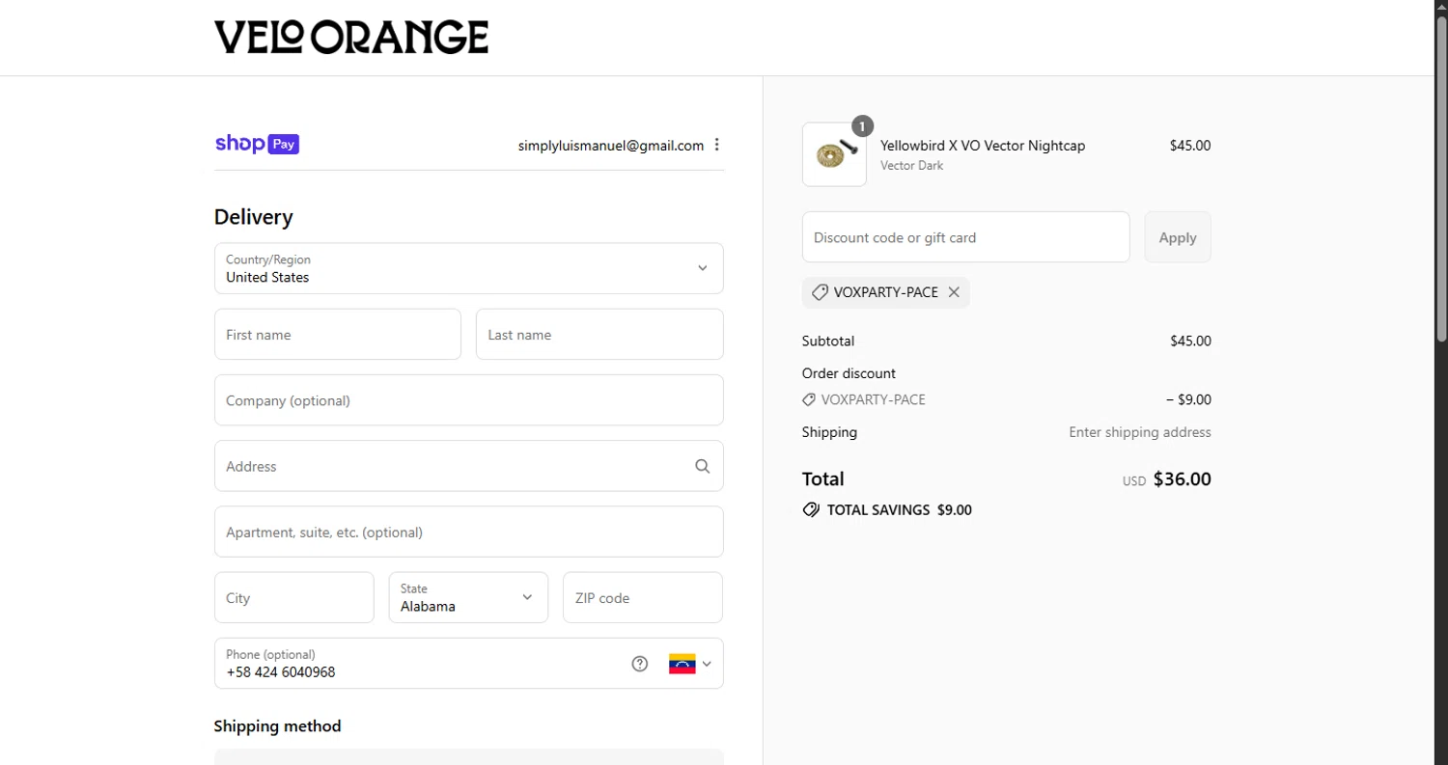This screenshot has height=765, width=1448.
Task: Click the Yellowbird Vector Nightcap product thumbnail
Action: [x=834, y=154]
